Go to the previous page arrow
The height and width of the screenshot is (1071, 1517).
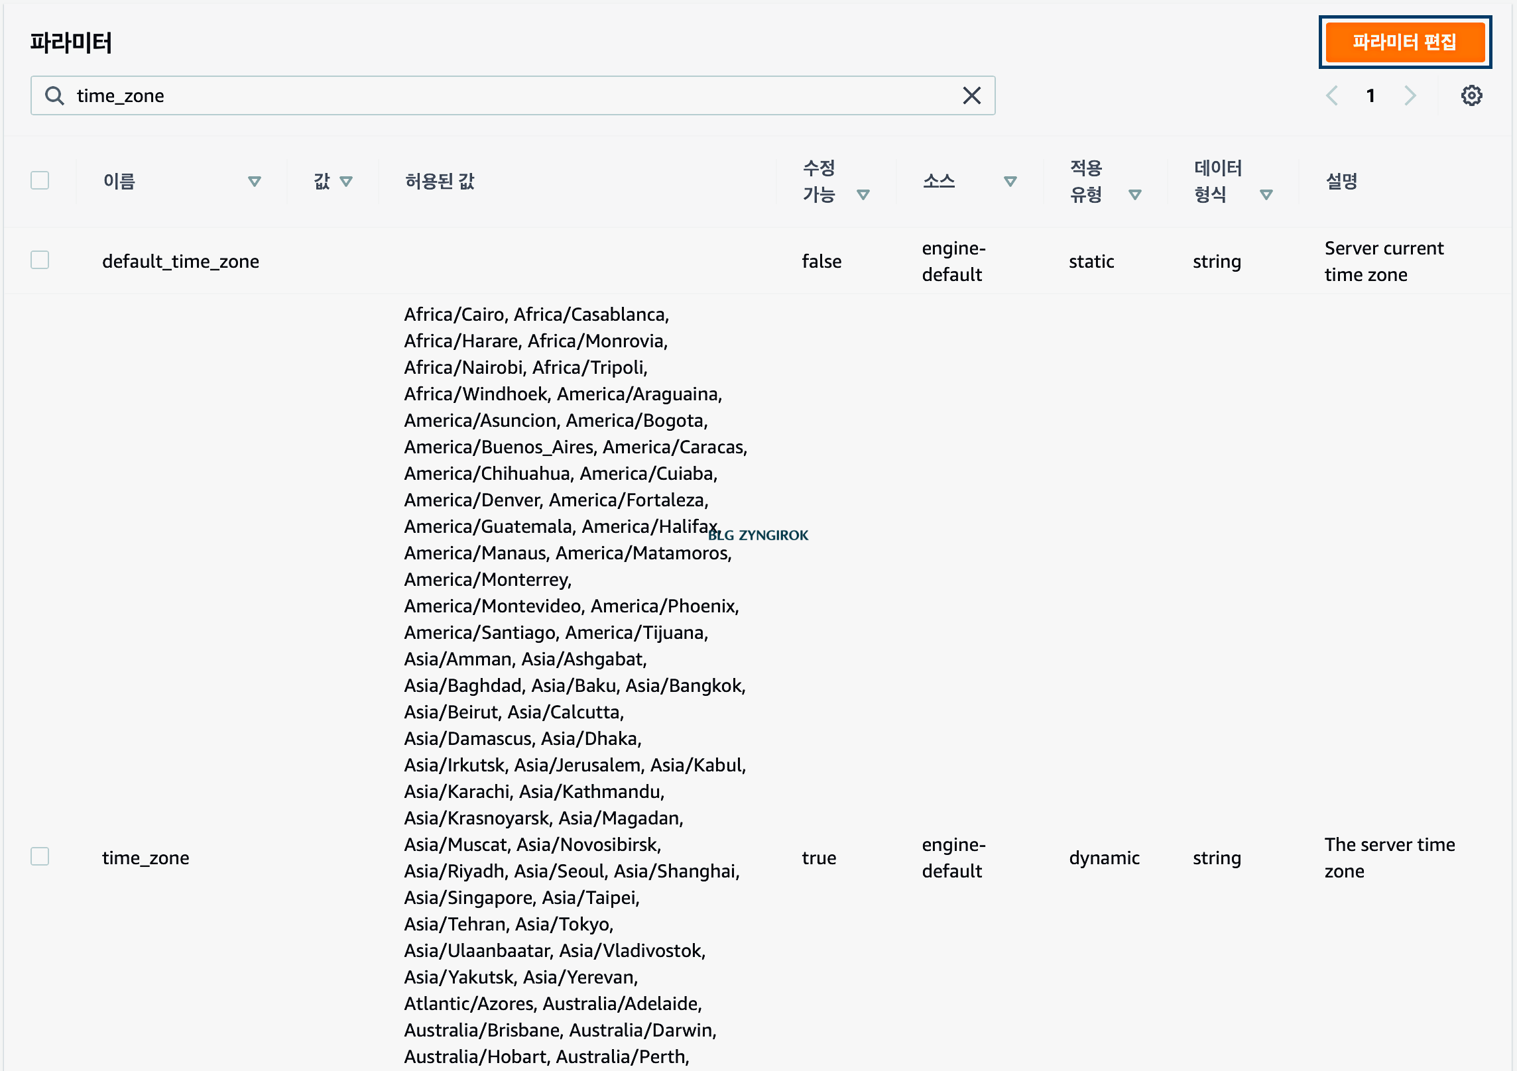tap(1332, 96)
